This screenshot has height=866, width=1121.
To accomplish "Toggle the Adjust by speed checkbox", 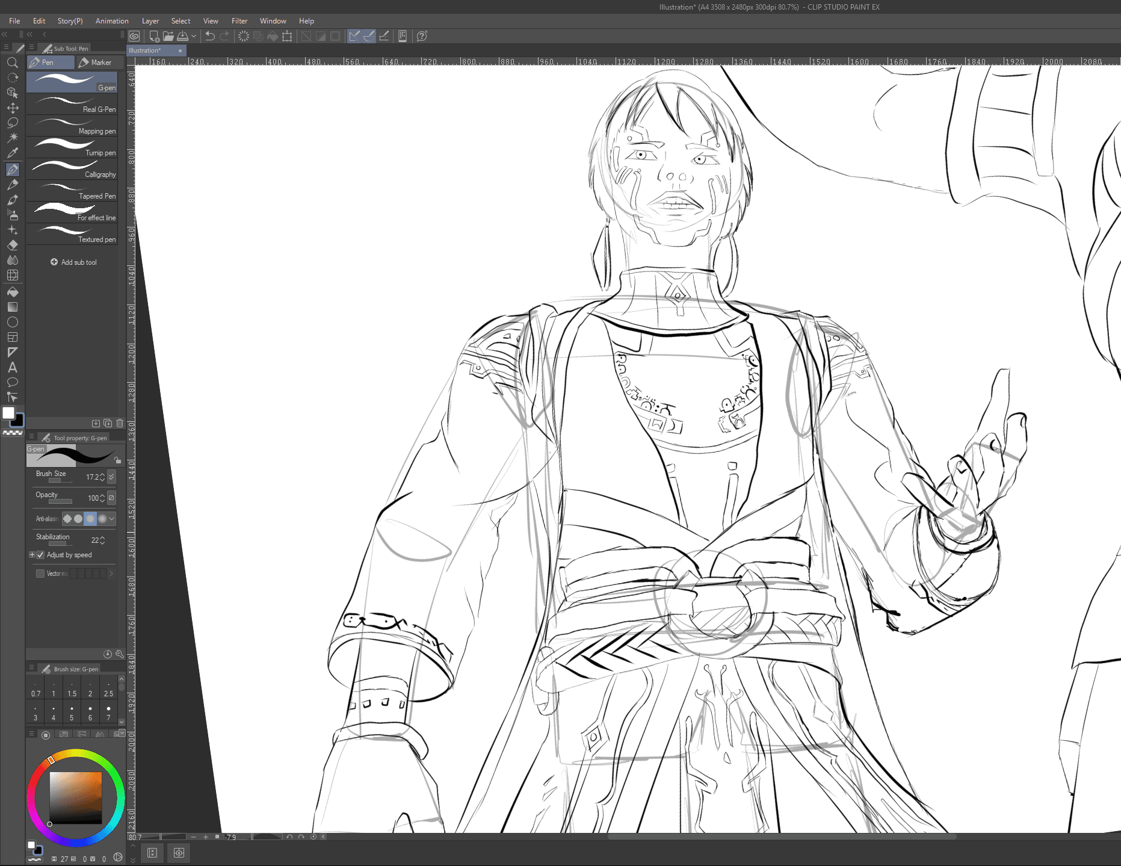I will 40,555.
